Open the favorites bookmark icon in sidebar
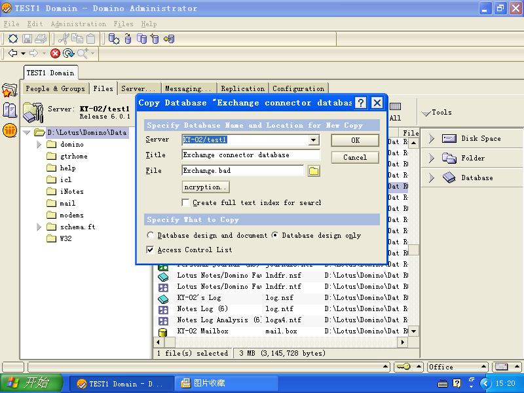This screenshot has height=393, width=524. tap(9, 90)
